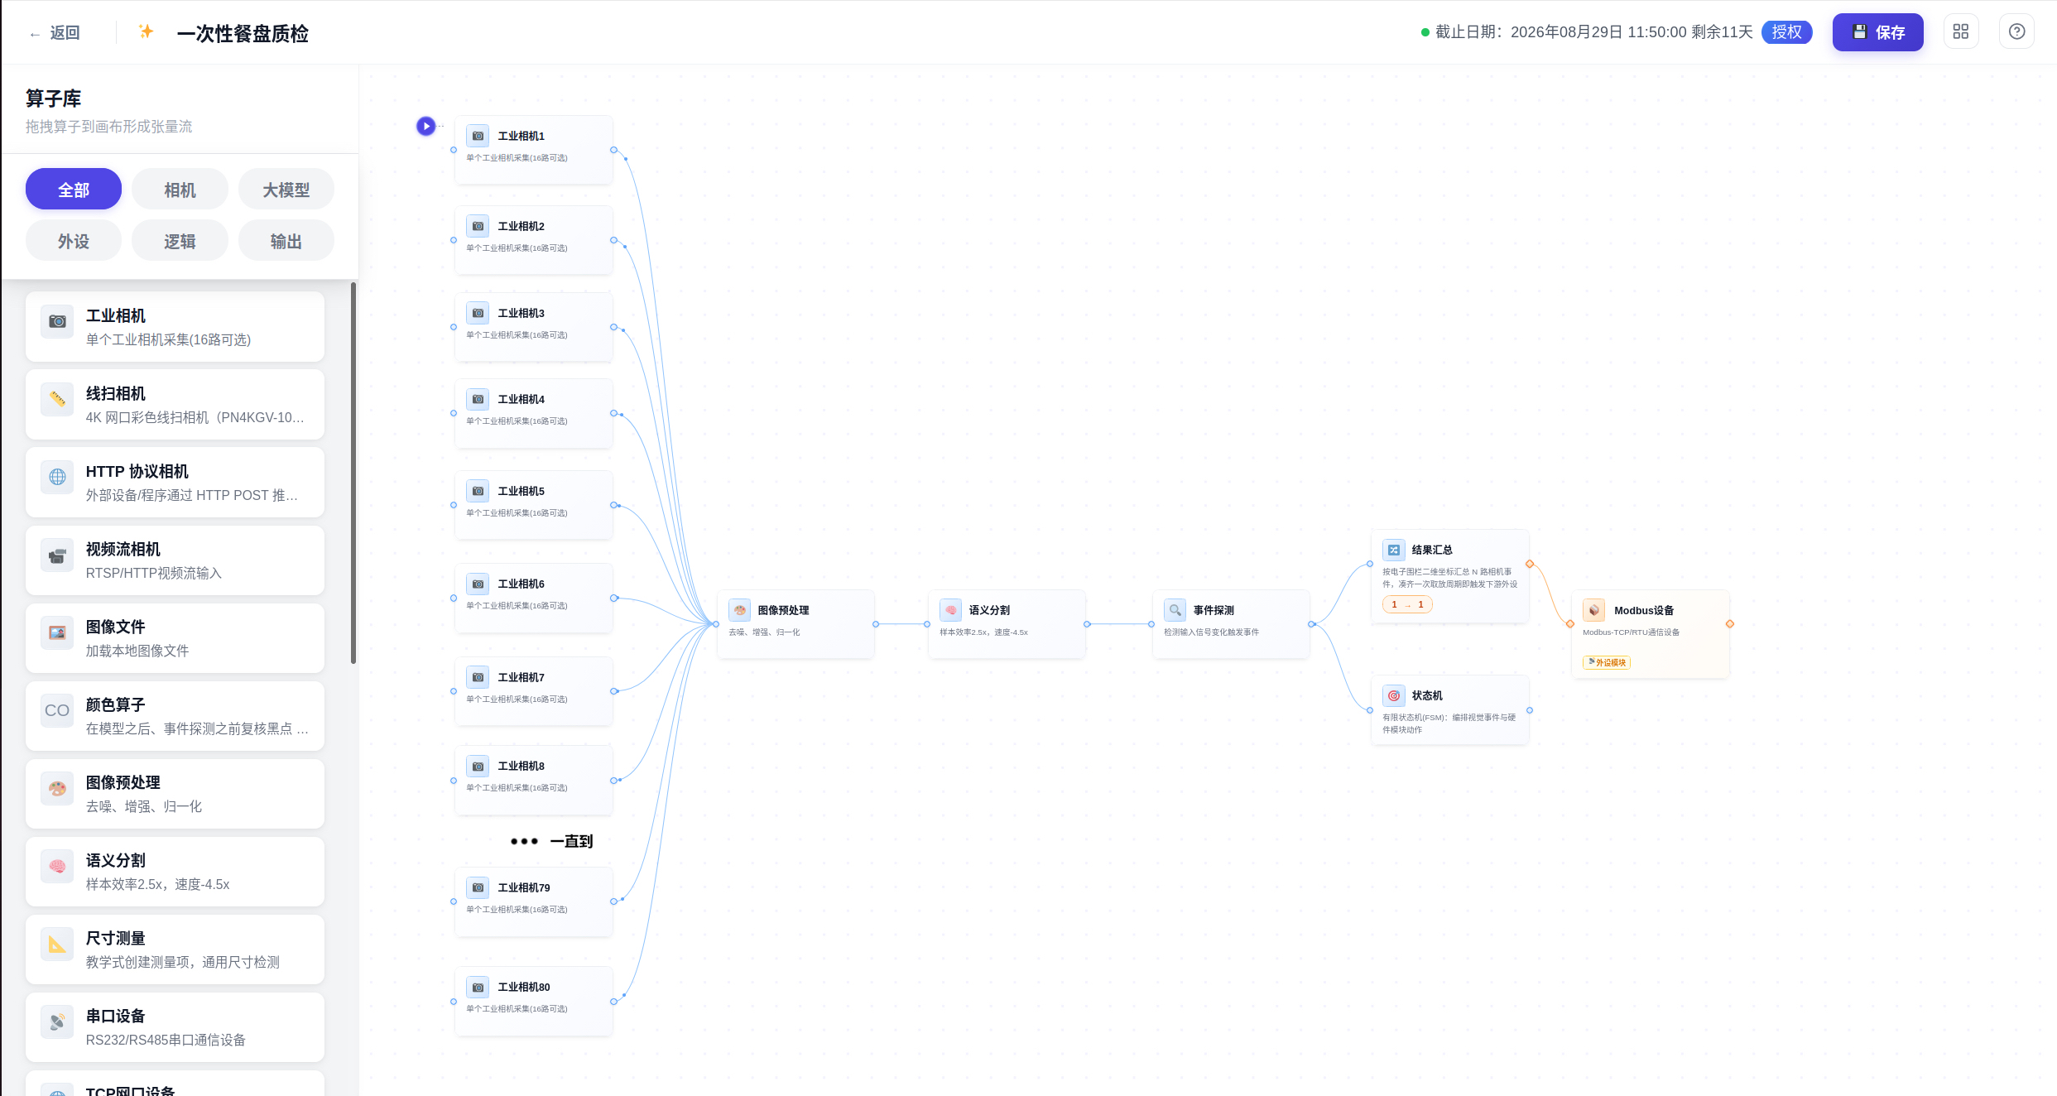Screen dimensions: 2057x1096
Task: Click the run/play button on canvas
Action: coord(425,126)
